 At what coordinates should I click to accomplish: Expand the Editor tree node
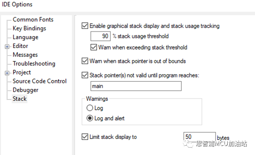click(x=7, y=47)
